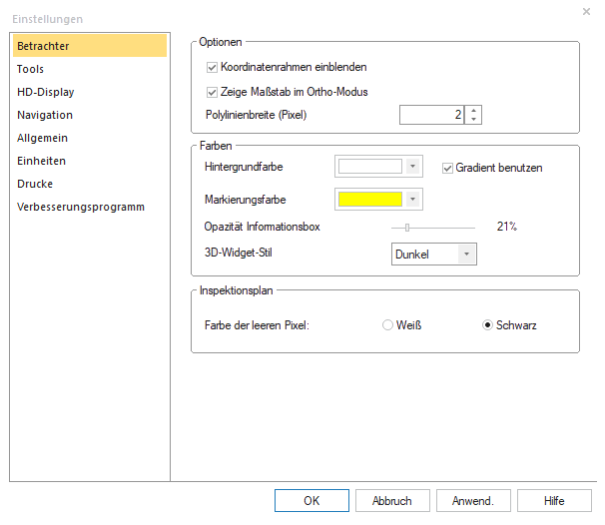Screen dimensions: 605x525
Task: Decrease Polylinienbreite with the down arrow
Action: pyautogui.click(x=473, y=121)
